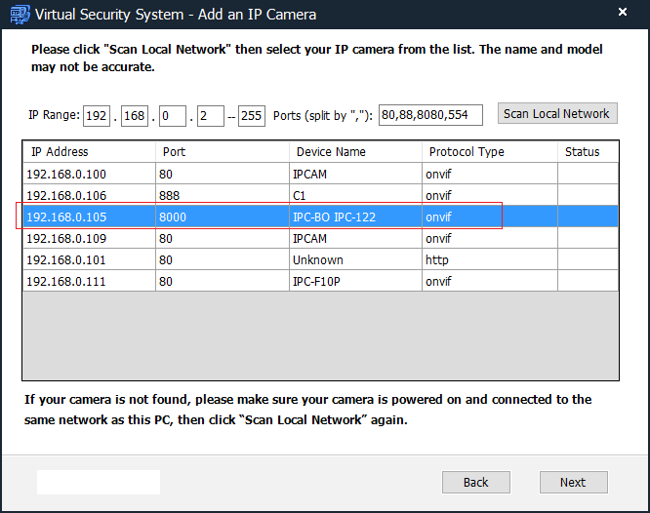Viewport: 650px width, 513px height.
Task: Edit the IP range end value 255
Action: pos(251,116)
